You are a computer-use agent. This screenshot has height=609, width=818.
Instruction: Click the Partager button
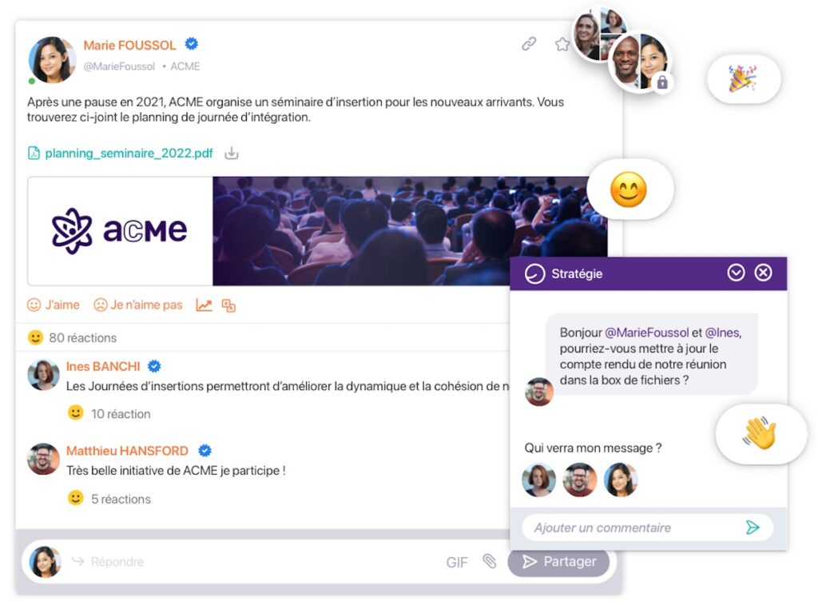558,562
